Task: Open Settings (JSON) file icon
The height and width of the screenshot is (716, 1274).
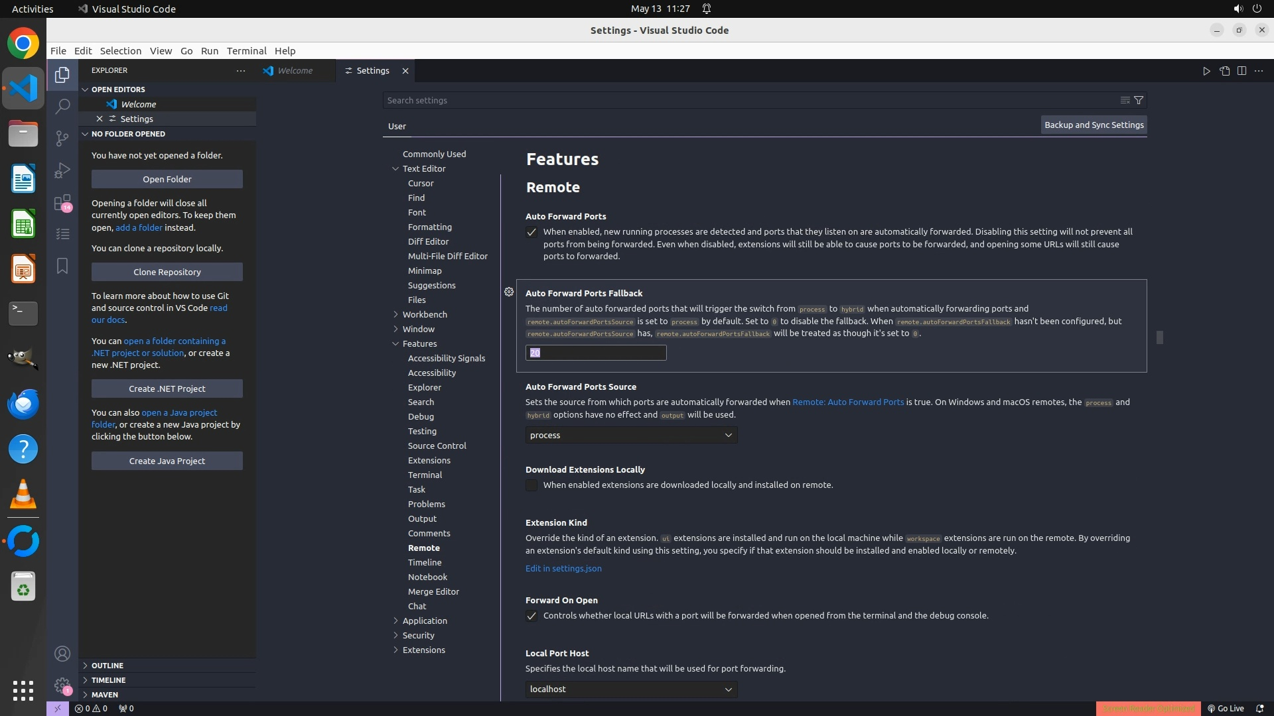Action: [1224, 71]
